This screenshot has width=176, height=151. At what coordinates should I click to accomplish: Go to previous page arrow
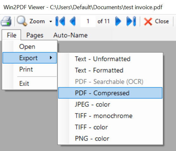click(72, 21)
